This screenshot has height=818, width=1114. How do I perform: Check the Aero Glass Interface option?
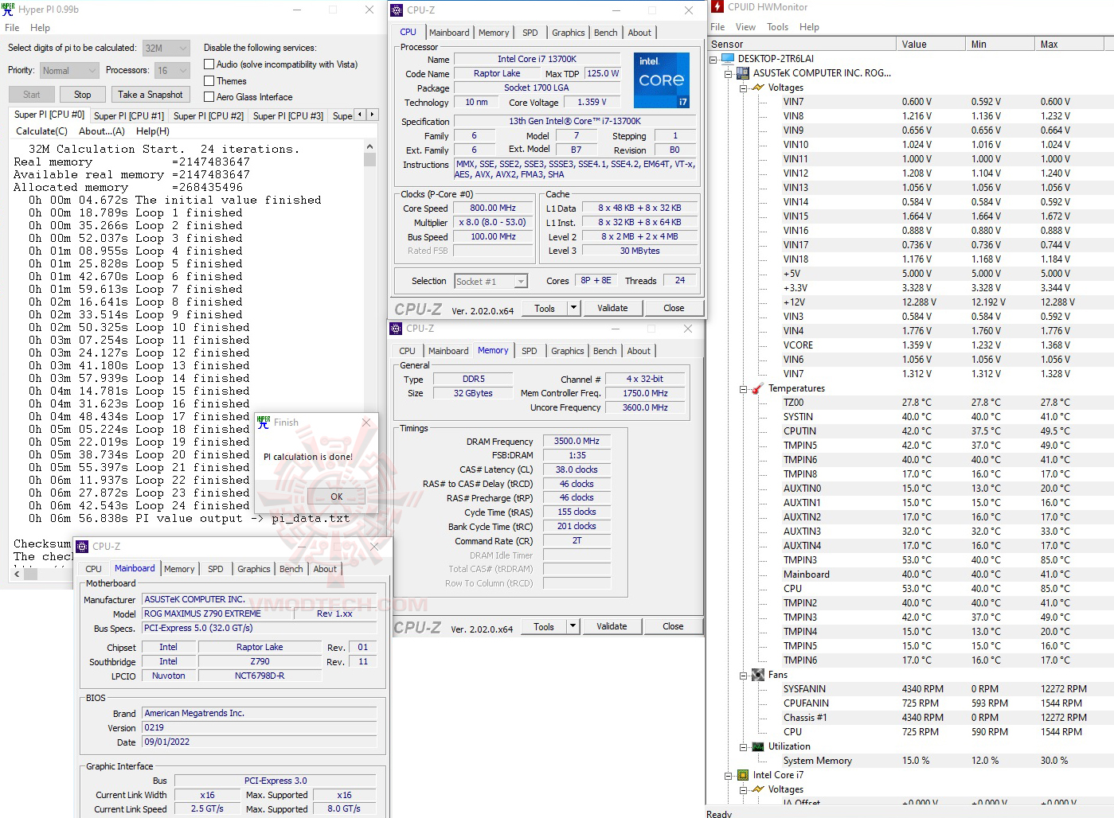pyautogui.click(x=209, y=96)
